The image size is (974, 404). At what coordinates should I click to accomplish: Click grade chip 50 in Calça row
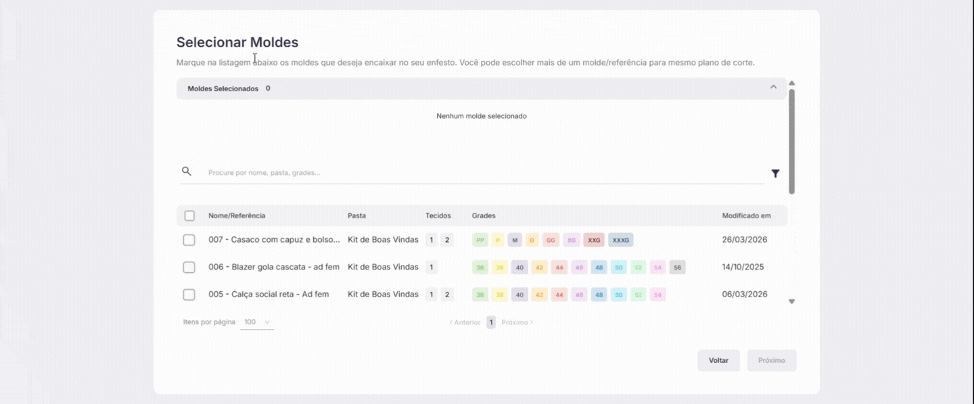[x=618, y=295]
